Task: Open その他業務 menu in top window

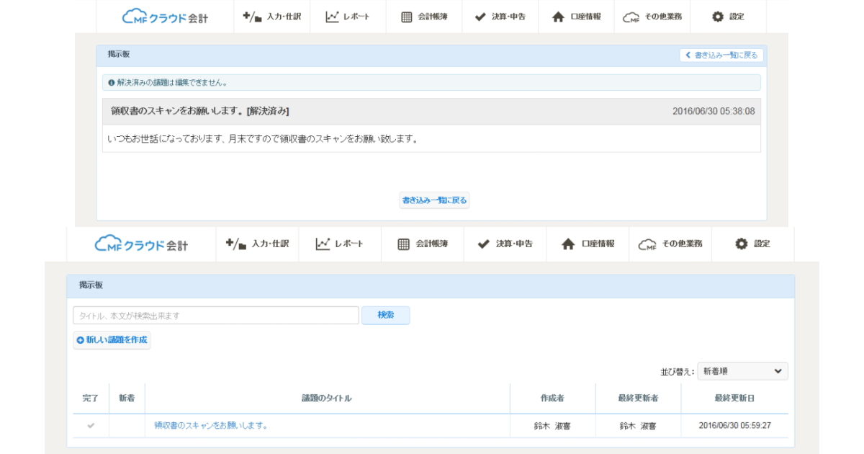Action: point(652,17)
